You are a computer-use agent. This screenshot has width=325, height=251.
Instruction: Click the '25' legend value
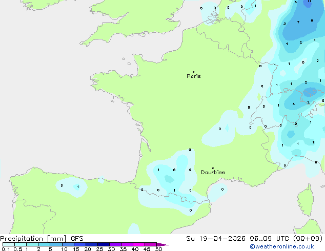[99, 249]
